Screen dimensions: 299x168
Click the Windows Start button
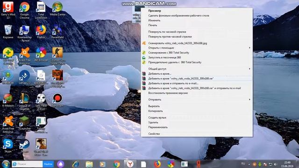pyautogui.click(x=6, y=164)
